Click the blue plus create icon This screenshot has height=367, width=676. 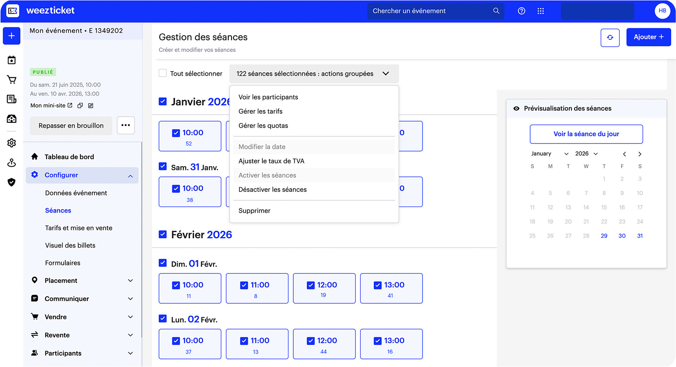point(12,36)
